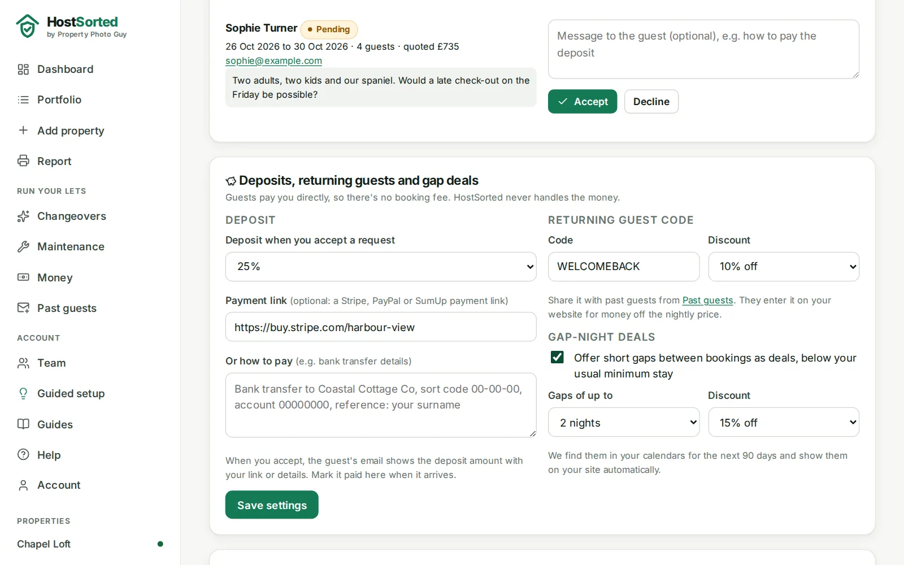Open Add property in the sidebar
This screenshot has height=565, width=904.
(x=71, y=131)
